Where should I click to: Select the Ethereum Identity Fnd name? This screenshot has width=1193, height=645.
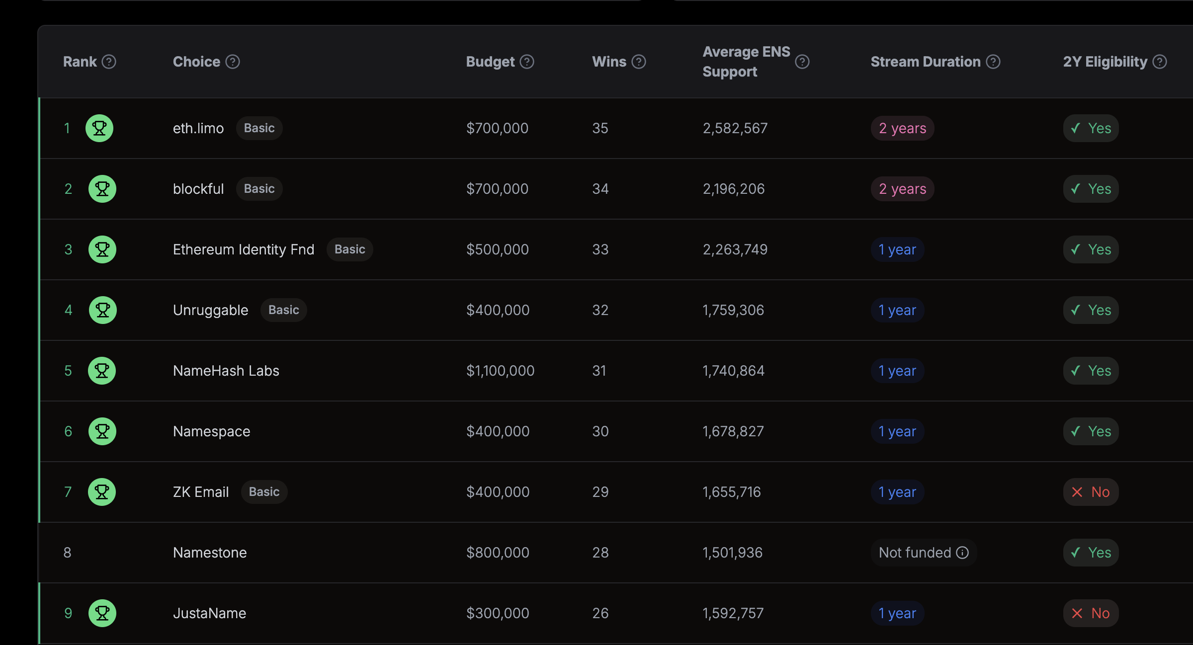244,249
